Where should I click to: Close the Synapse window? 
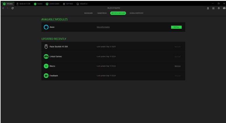coord(224,4)
